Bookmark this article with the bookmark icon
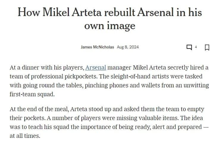Screen dimensions: 216x148 tap(207, 48)
